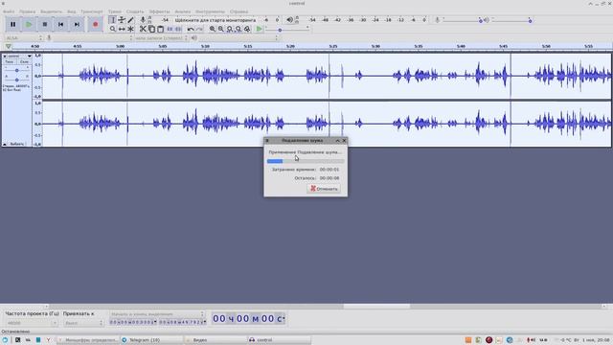613x345 pixels.
Task: Toggle zoom with the last zoom icon
Action: point(247,29)
